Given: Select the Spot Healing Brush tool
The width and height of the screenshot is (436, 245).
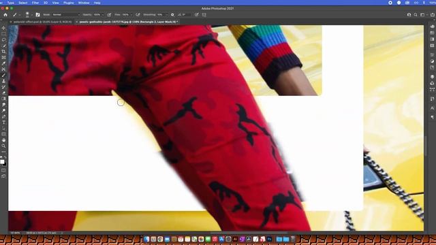Looking at the screenshot, I should pyautogui.click(x=3, y=69).
